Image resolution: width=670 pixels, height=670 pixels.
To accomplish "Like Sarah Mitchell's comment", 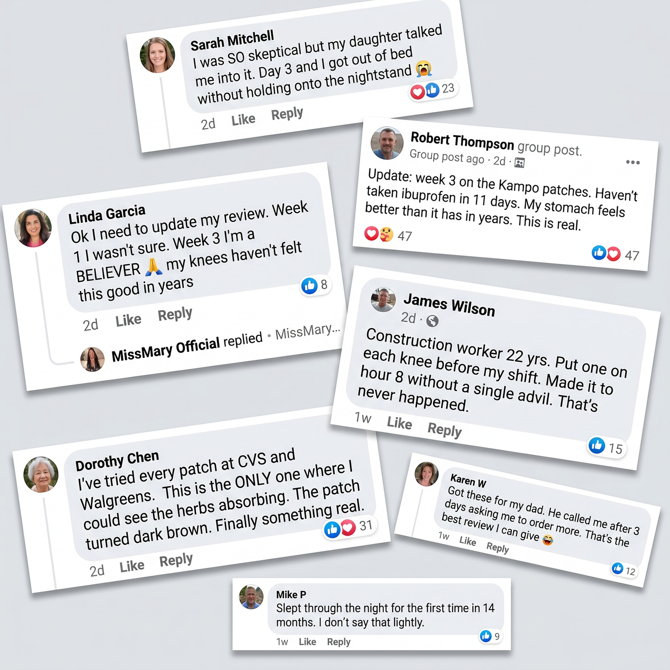I will (243, 120).
